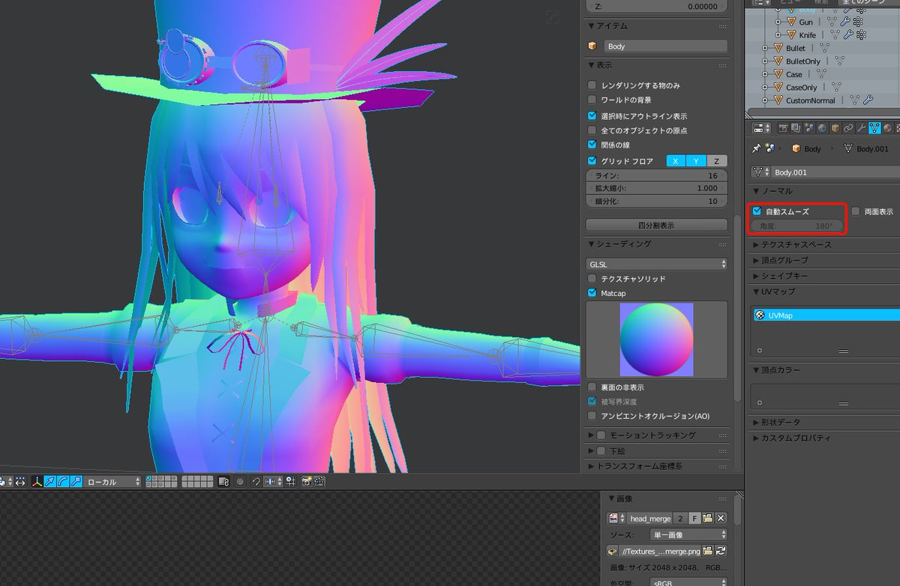The width and height of the screenshot is (900, 586).
Task: Open the Modifiers wrench properties tab
Action: coord(861,129)
